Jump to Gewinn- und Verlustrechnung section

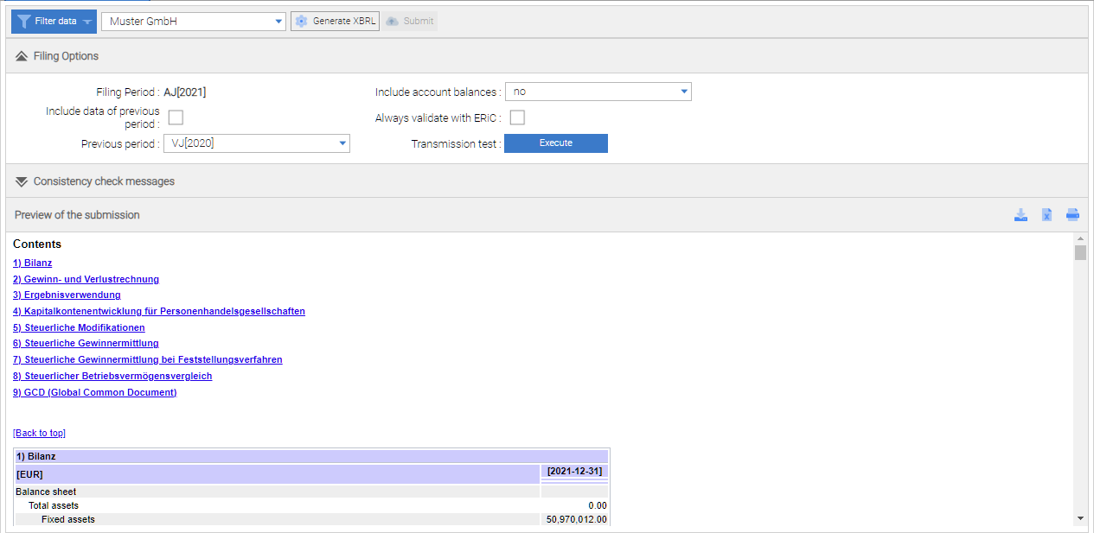(86, 279)
